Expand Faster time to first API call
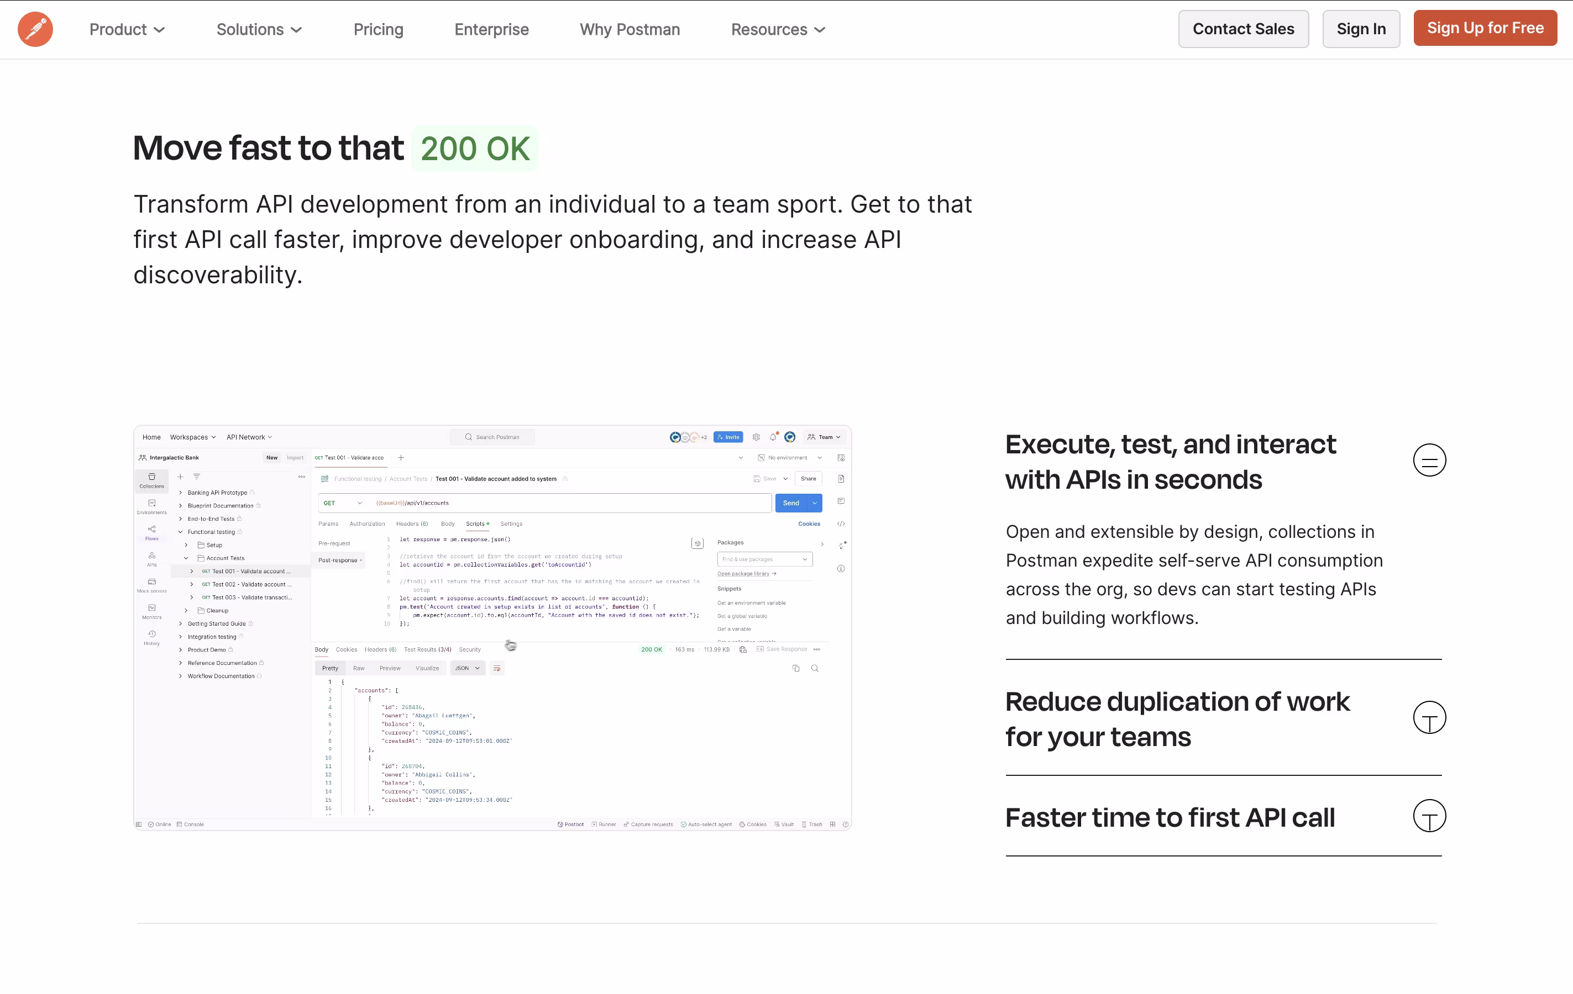Screen dimensions: 1573x994 click(1429, 817)
